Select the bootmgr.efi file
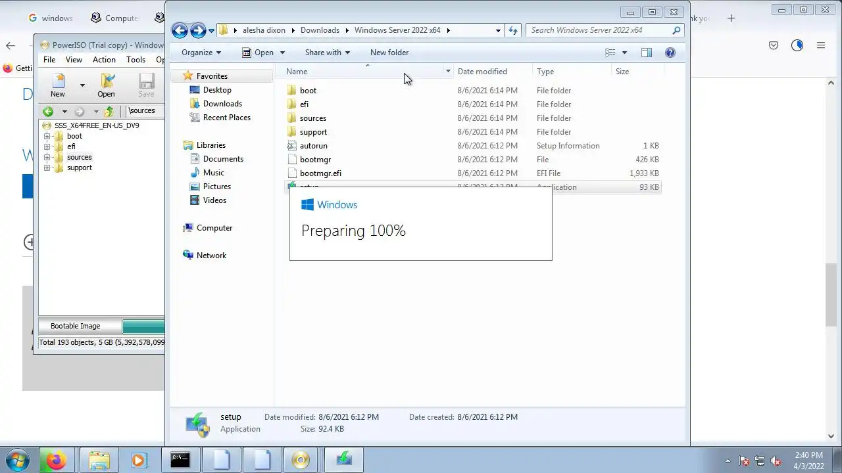 [320, 173]
